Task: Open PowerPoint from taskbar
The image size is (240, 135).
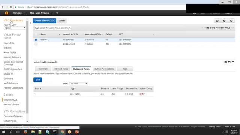Action: click(x=77, y=132)
